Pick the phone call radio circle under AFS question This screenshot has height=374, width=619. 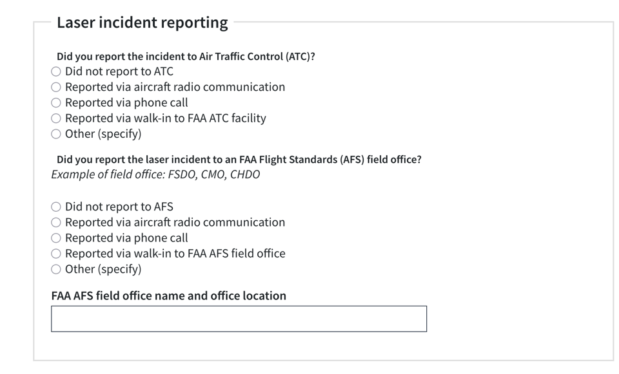tap(56, 238)
